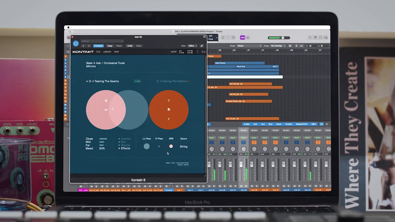Viewport: 395px width, 222px height.
Task: Click the Inst 28 pan knob
Action: tap(243, 149)
